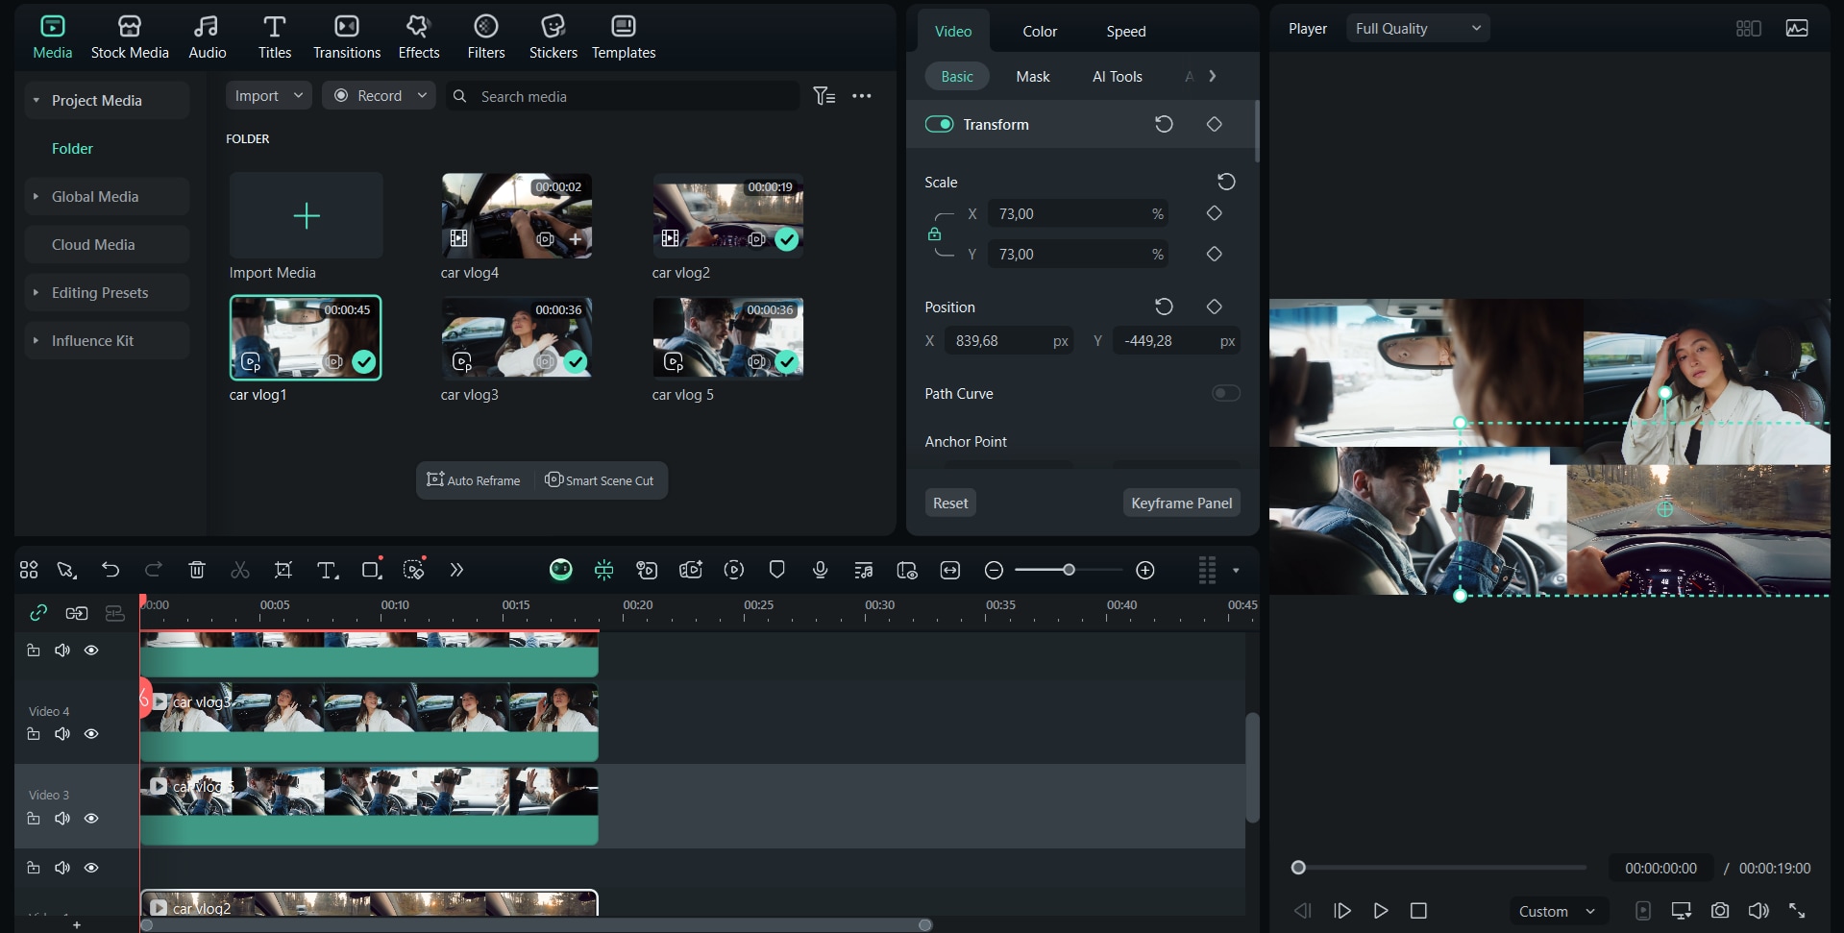Click the Smart Scene Cut button

tap(600, 480)
